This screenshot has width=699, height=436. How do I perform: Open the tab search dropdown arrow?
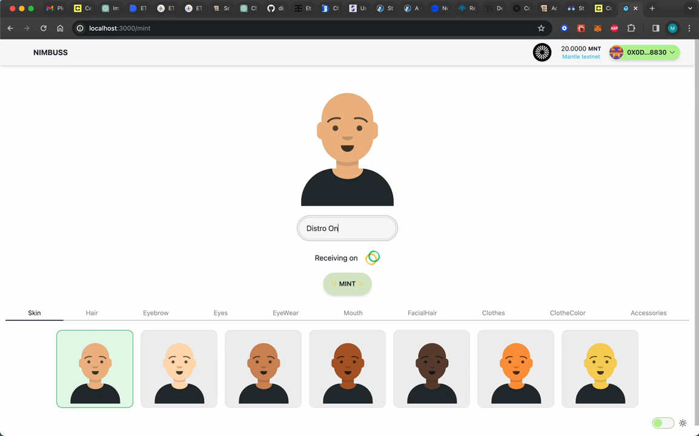point(690,8)
